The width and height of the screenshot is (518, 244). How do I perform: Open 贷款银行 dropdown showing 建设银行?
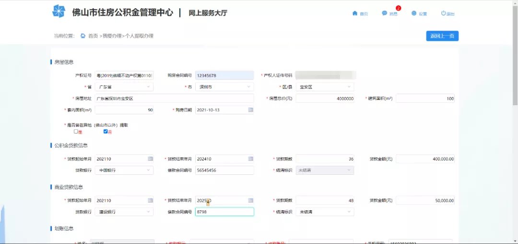(x=124, y=212)
